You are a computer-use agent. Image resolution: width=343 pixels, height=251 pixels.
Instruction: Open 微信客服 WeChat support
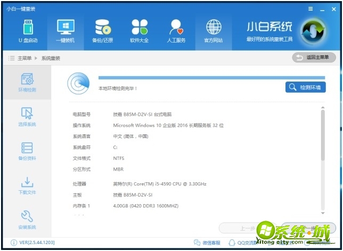pyautogui.click(x=207, y=242)
